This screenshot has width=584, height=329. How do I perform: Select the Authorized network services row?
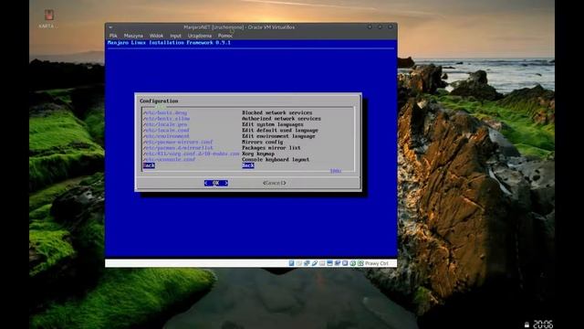coord(232,119)
